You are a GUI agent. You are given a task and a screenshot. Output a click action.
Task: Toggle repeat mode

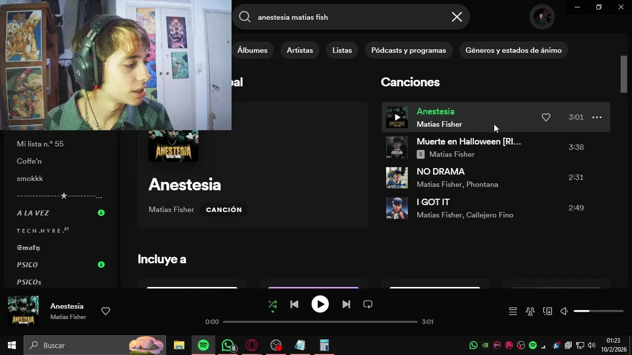point(368,305)
